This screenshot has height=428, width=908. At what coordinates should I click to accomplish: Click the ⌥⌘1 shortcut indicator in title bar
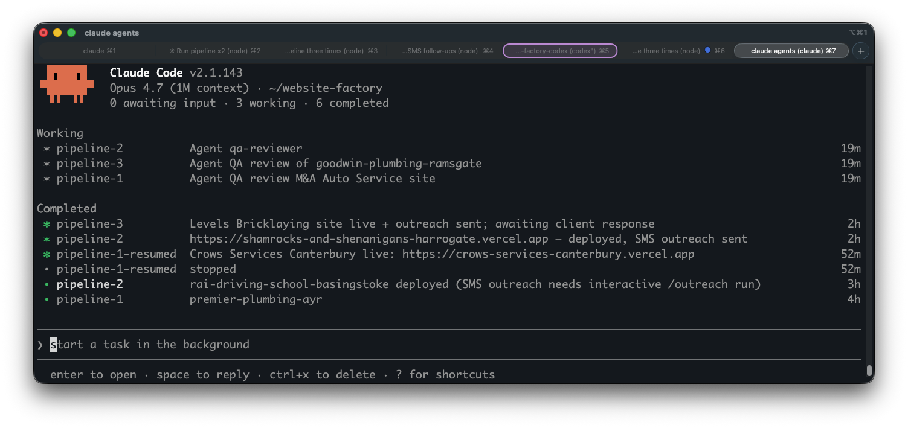tap(858, 33)
